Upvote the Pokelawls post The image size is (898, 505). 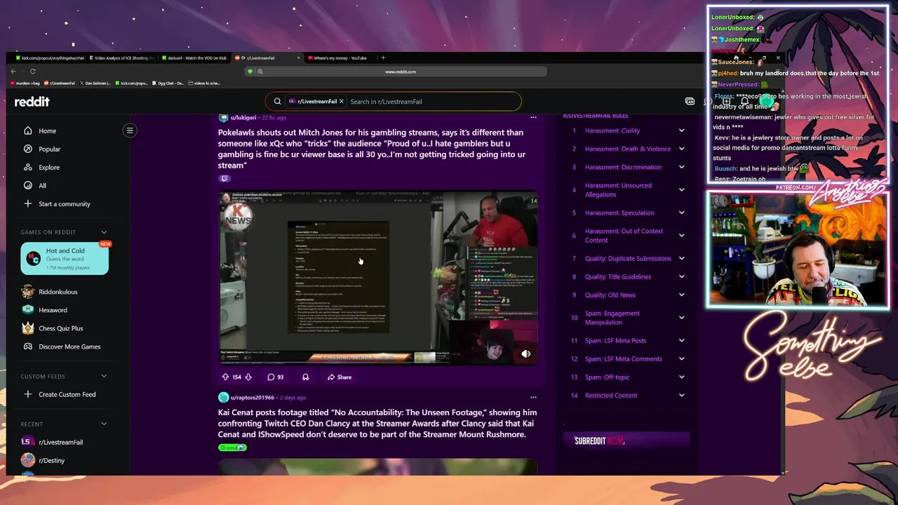tap(225, 377)
